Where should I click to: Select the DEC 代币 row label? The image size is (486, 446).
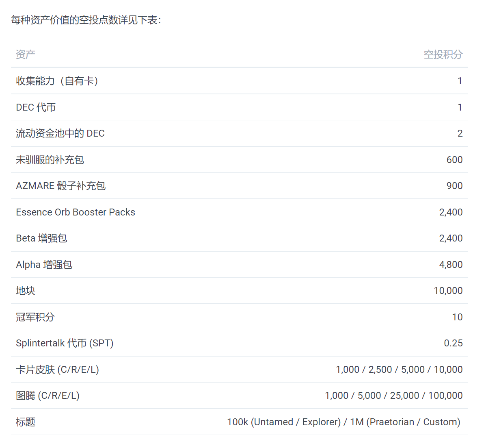pyautogui.click(x=36, y=107)
